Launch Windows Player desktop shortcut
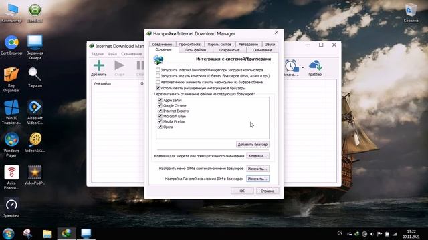The height and width of the screenshot is (240, 428). coord(11,145)
